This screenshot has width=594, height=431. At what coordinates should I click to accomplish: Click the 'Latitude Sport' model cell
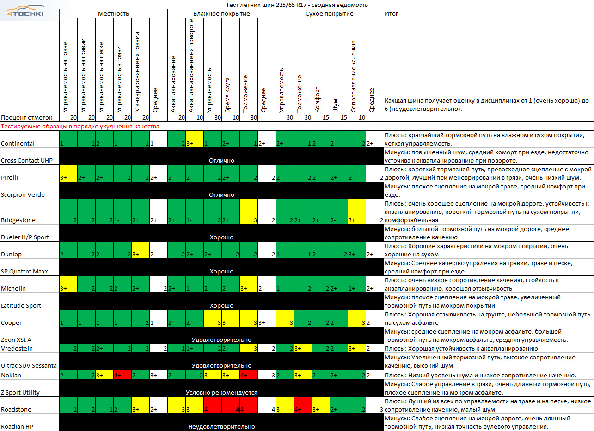22,305
